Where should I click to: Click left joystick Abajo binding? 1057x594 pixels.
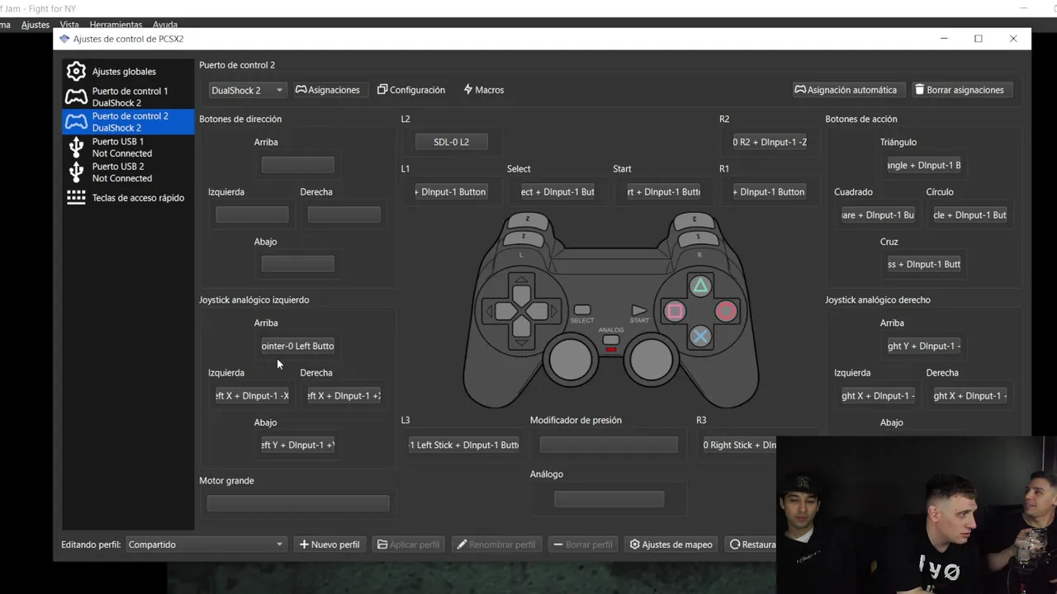(298, 445)
